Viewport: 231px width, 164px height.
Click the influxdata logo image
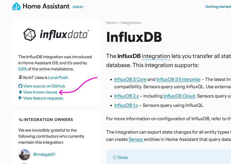tap(56, 35)
